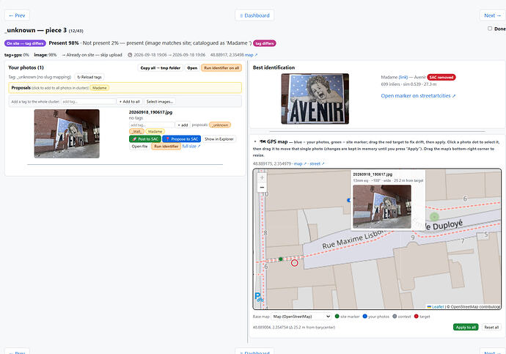
Task: Tick the Done checkbox
Action: [490, 29]
